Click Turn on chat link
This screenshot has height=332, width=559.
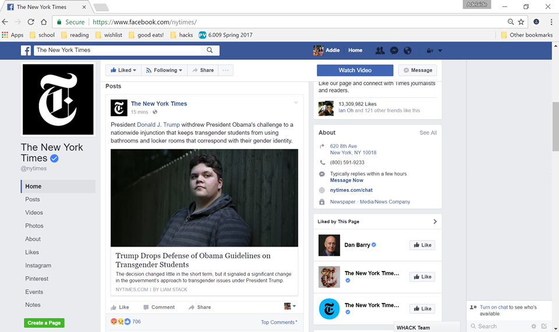pos(493,307)
